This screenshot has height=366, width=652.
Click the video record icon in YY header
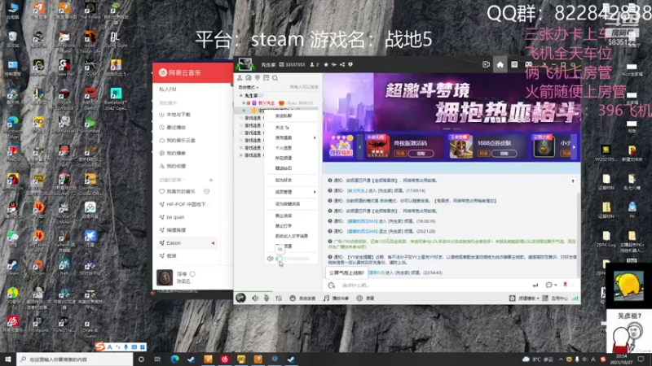coord(486,65)
